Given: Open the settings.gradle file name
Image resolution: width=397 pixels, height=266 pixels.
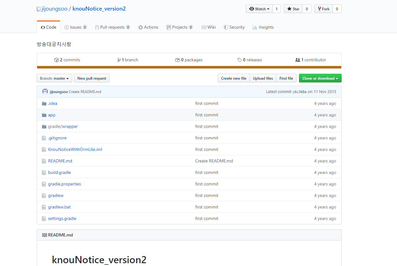Looking at the screenshot, I should click(x=62, y=219).
